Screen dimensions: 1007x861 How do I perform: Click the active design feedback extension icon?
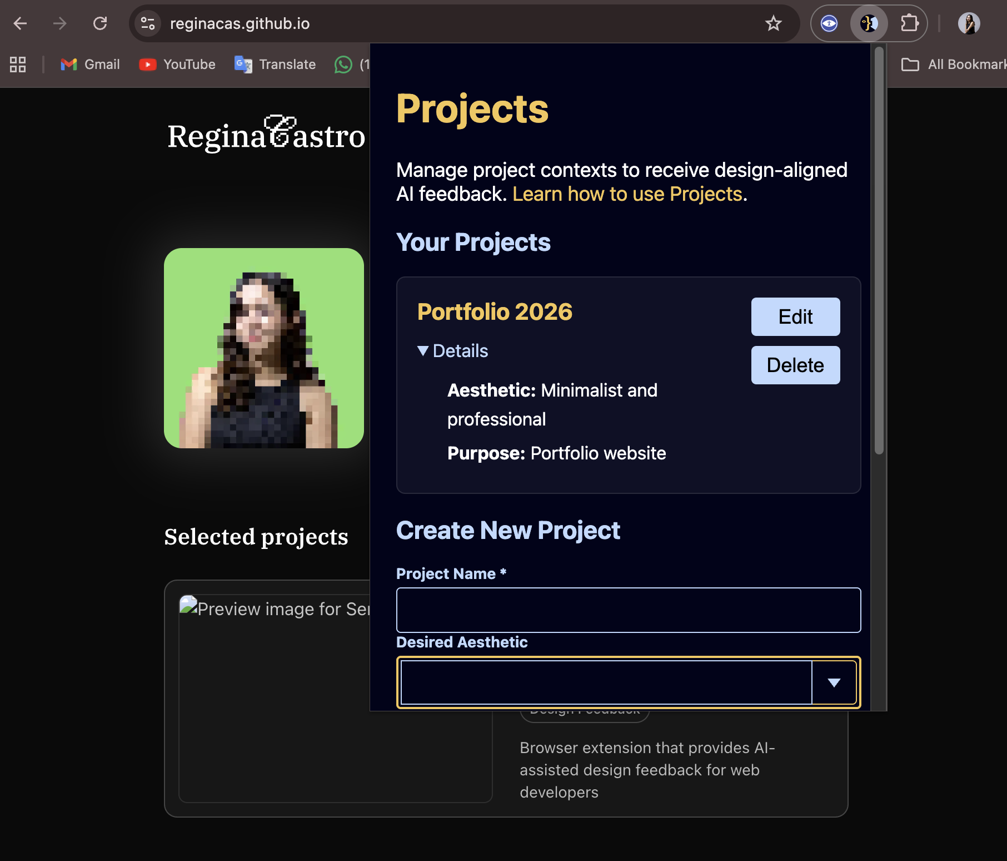869,23
